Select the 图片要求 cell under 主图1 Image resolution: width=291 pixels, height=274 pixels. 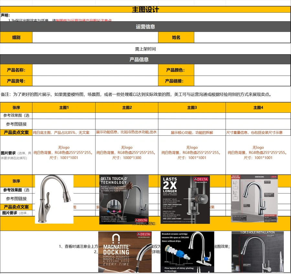coord(64,155)
